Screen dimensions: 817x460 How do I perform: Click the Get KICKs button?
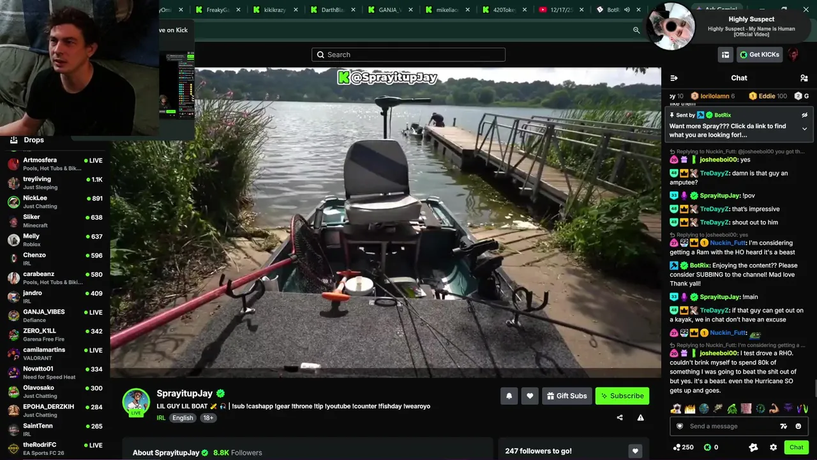[760, 55]
